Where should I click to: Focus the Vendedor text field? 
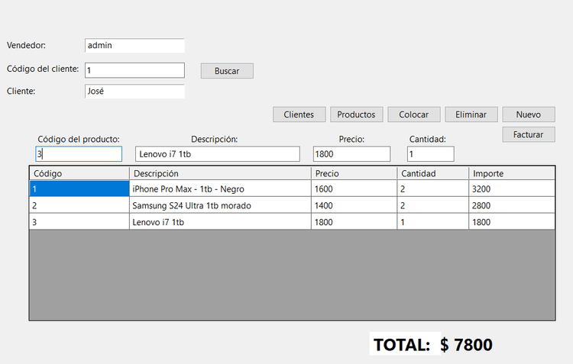coord(134,45)
